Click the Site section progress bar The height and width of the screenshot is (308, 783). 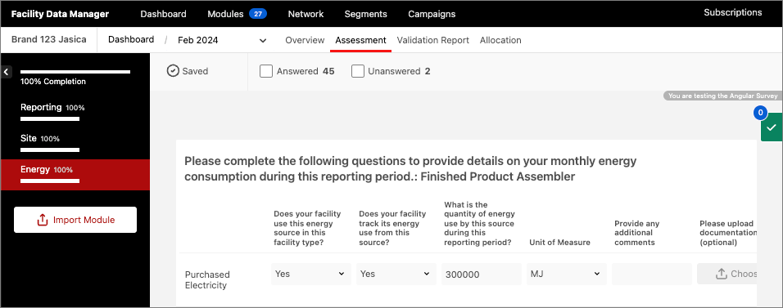[x=50, y=150]
